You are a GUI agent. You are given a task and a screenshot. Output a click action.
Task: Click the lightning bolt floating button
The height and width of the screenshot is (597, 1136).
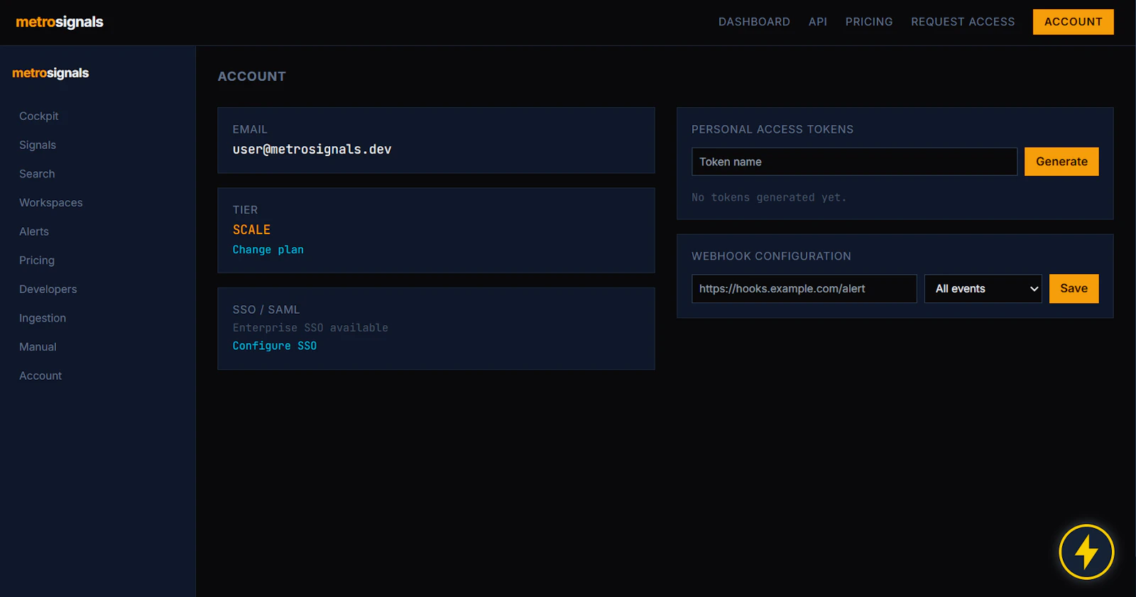coord(1086,552)
